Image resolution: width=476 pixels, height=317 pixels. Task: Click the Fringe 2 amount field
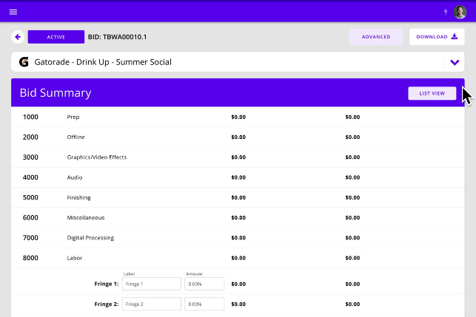[204, 304]
